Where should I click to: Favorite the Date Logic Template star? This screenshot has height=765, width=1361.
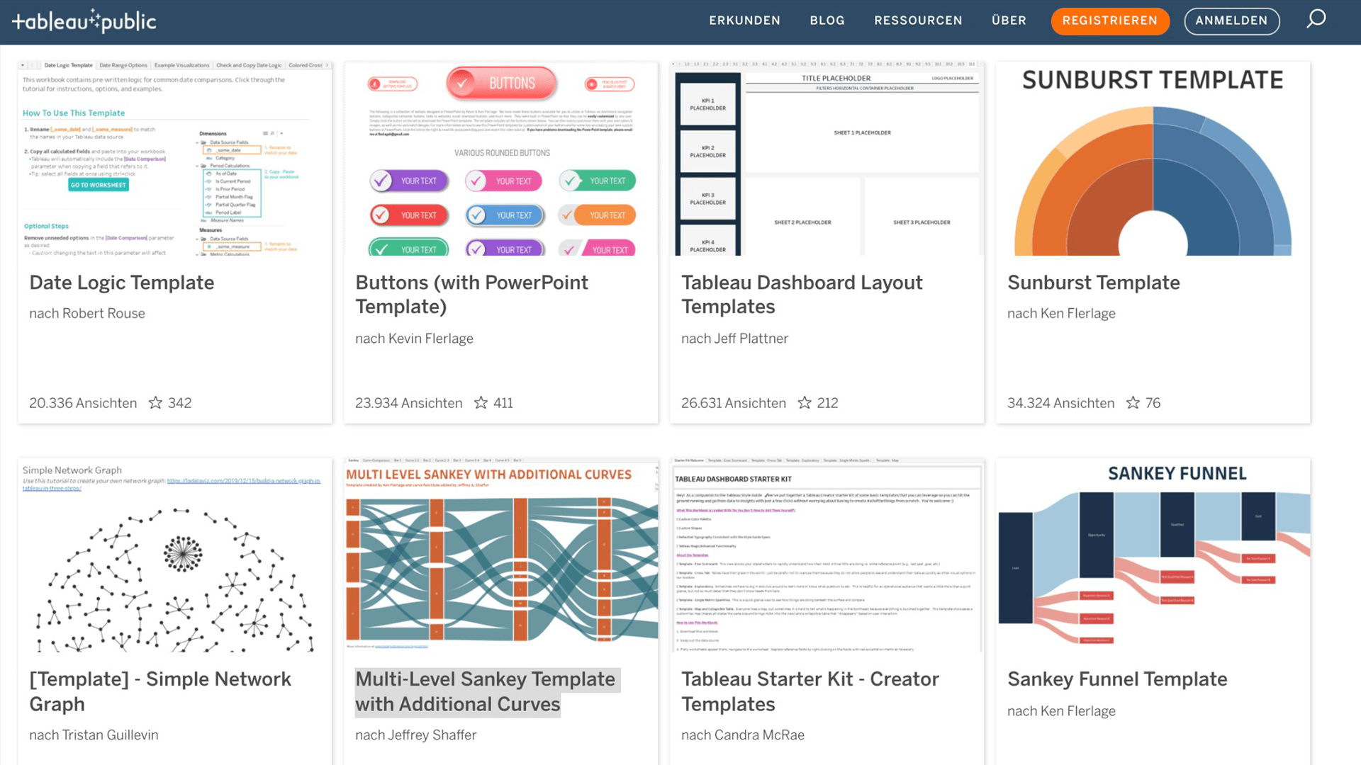[155, 403]
